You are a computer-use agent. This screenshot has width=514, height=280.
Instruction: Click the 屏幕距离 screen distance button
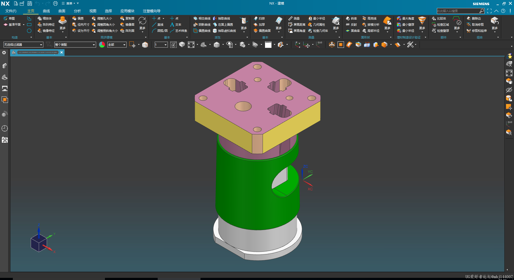(297, 25)
